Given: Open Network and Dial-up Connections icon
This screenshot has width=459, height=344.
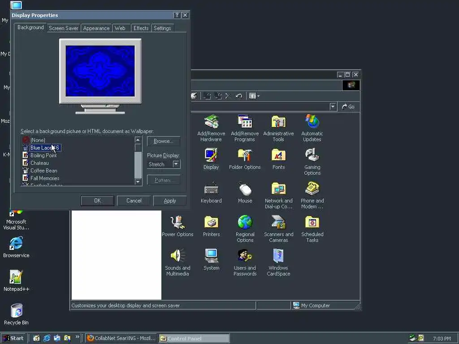Looking at the screenshot, I should [278, 195].
